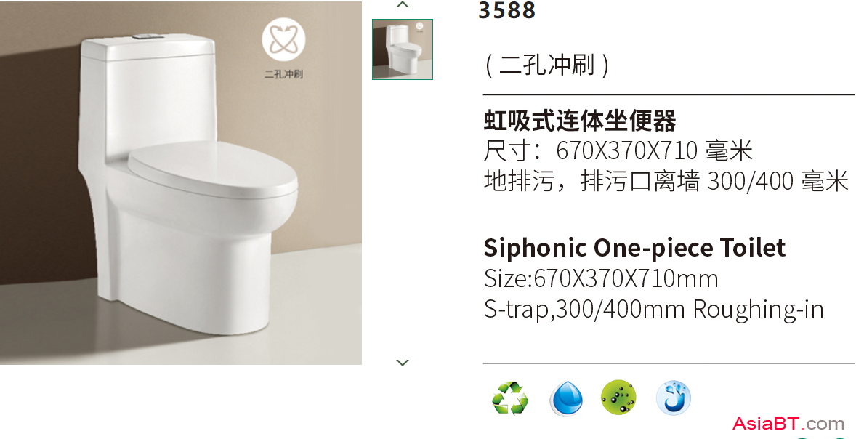This screenshot has height=439, width=856.
Task: Click the 地排污 300/400 毫米 line
Action: coord(666,181)
